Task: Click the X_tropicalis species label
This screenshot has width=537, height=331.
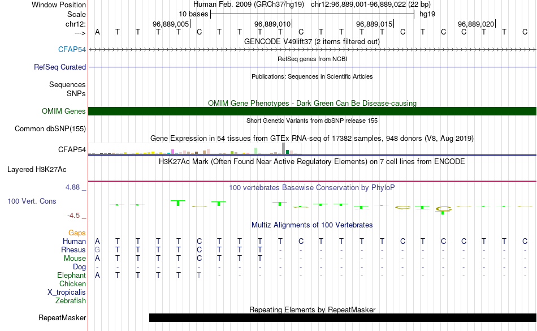Action: (67, 293)
